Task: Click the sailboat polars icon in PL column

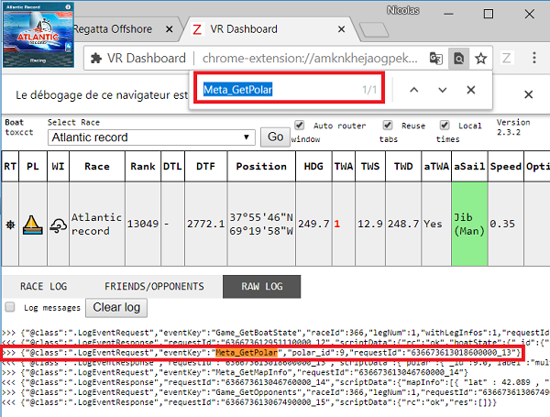Action: click(33, 225)
